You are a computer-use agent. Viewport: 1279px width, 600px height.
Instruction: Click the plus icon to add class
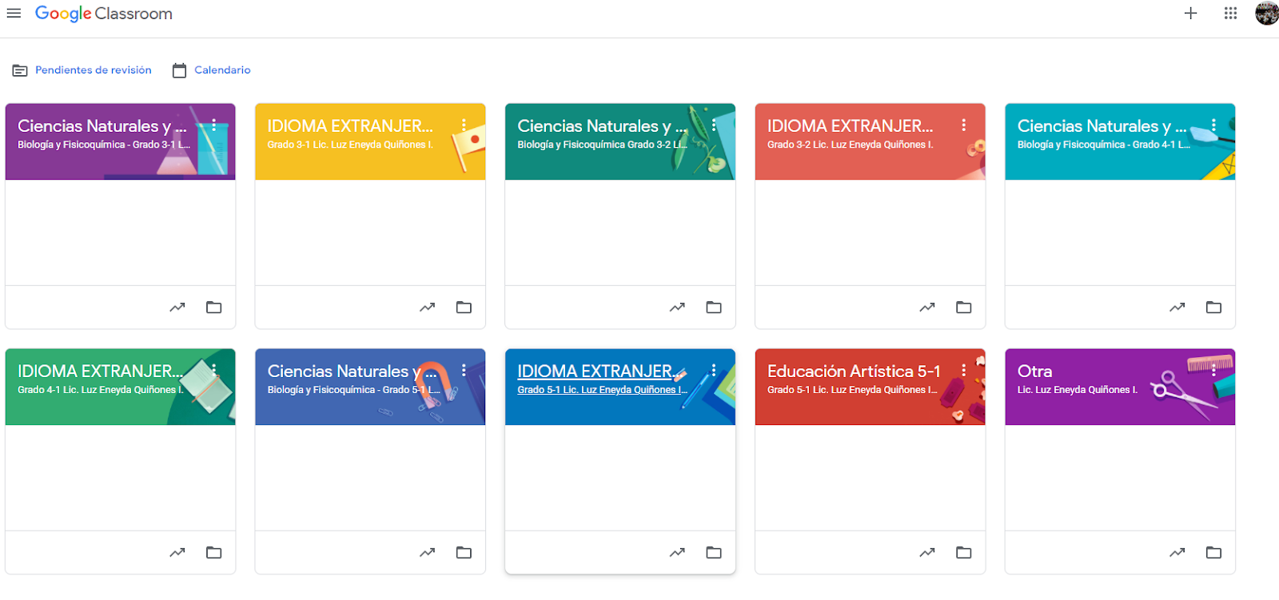[1190, 14]
